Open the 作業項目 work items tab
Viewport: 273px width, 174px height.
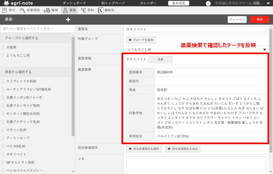click(x=30, y=10)
